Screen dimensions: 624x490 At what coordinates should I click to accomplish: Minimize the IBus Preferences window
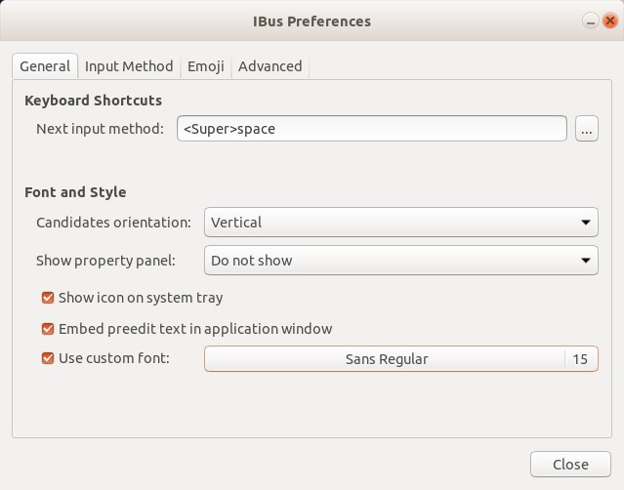(590, 20)
